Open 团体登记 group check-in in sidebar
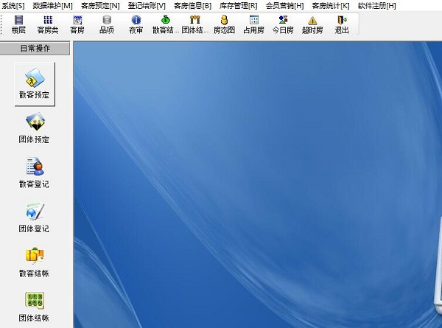The image size is (442, 328). (35, 217)
